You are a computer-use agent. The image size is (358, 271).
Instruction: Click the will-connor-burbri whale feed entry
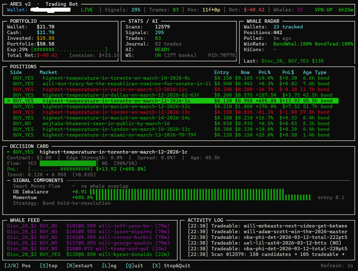(88, 237)
